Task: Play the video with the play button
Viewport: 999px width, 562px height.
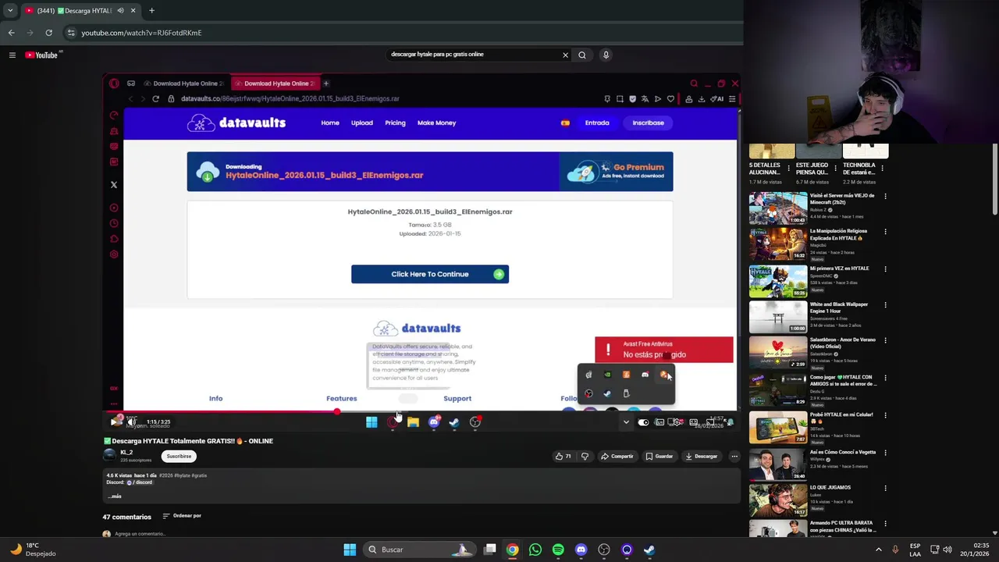Action: [x=116, y=421]
